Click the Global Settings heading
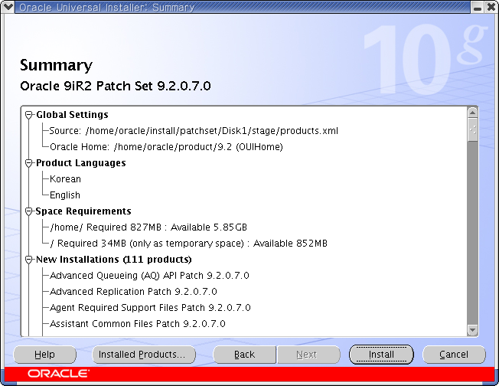 72,115
